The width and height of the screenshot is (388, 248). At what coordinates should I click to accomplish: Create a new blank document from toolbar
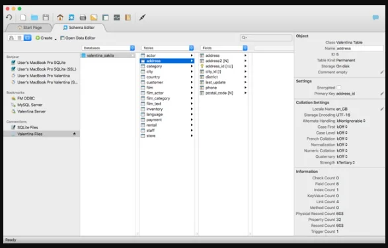click(23, 17)
